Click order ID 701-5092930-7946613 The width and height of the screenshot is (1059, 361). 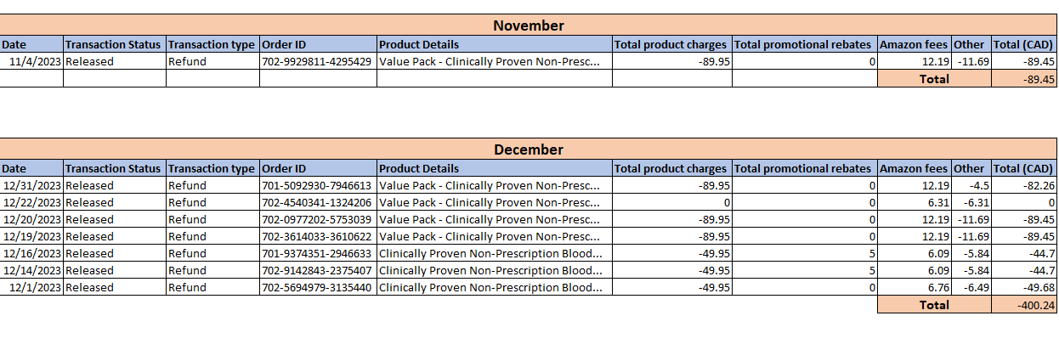pyautogui.click(x=316, y=185)
